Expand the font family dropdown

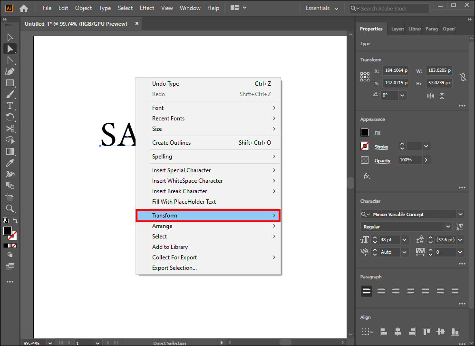coord(460,215)
